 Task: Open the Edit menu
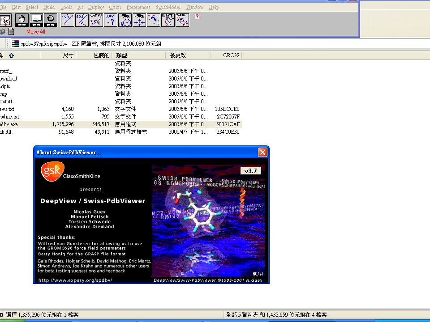pos(16,7)
